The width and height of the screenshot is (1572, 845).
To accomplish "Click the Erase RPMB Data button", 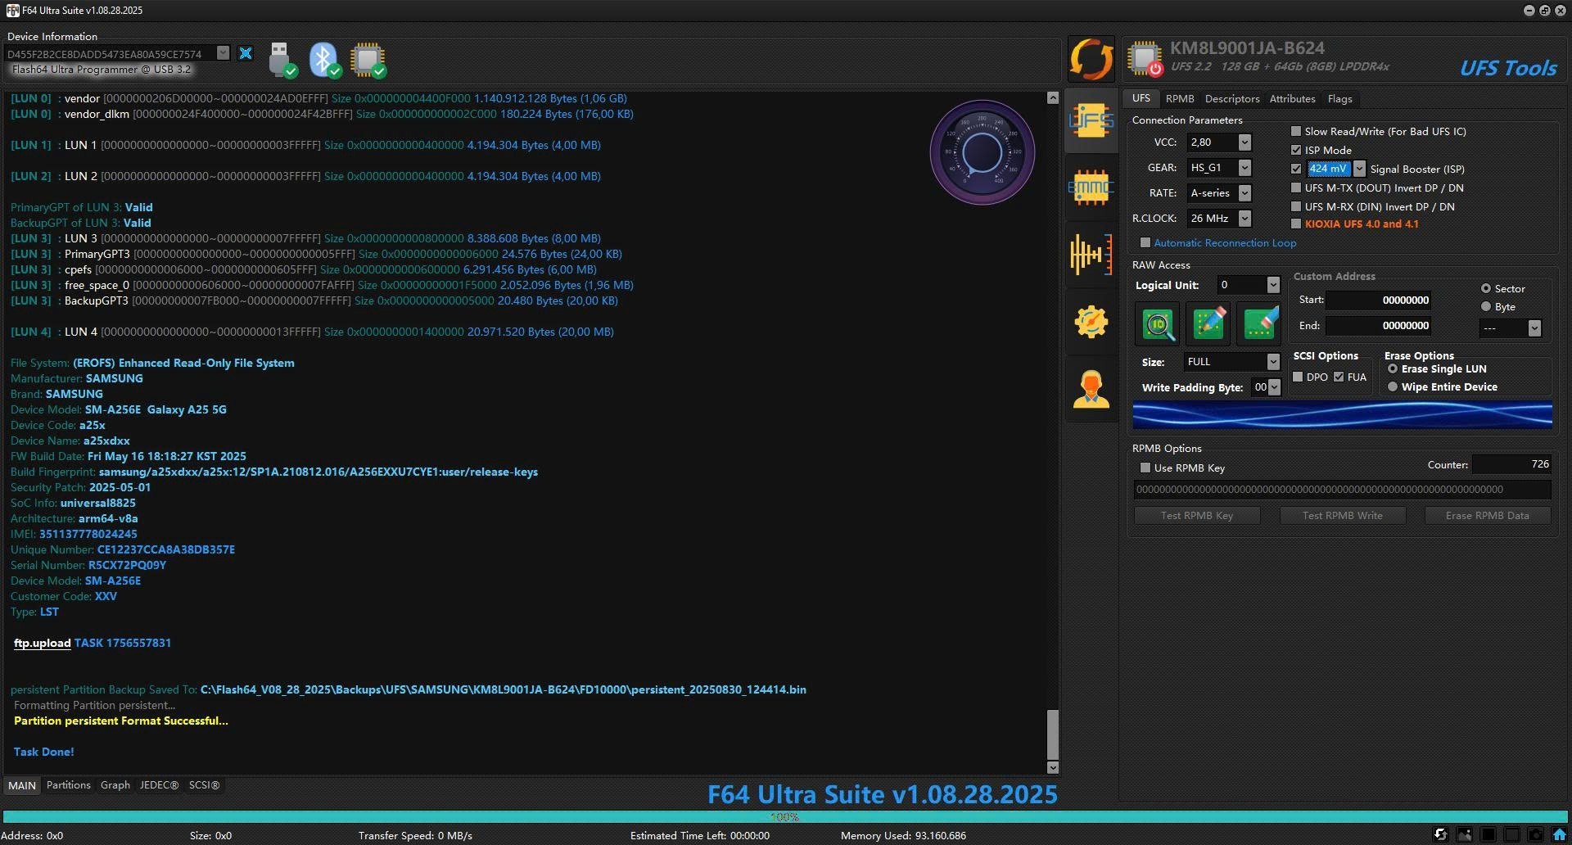I will tap(1487, 515).
